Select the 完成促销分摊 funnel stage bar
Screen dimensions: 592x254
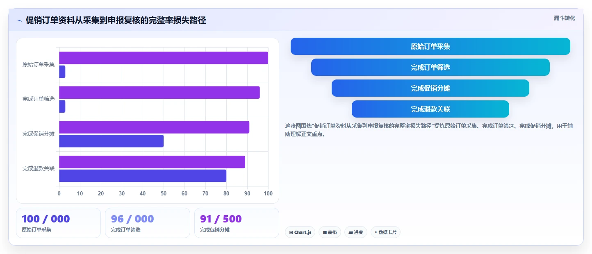pyautogui.click(x=430, y=88)
